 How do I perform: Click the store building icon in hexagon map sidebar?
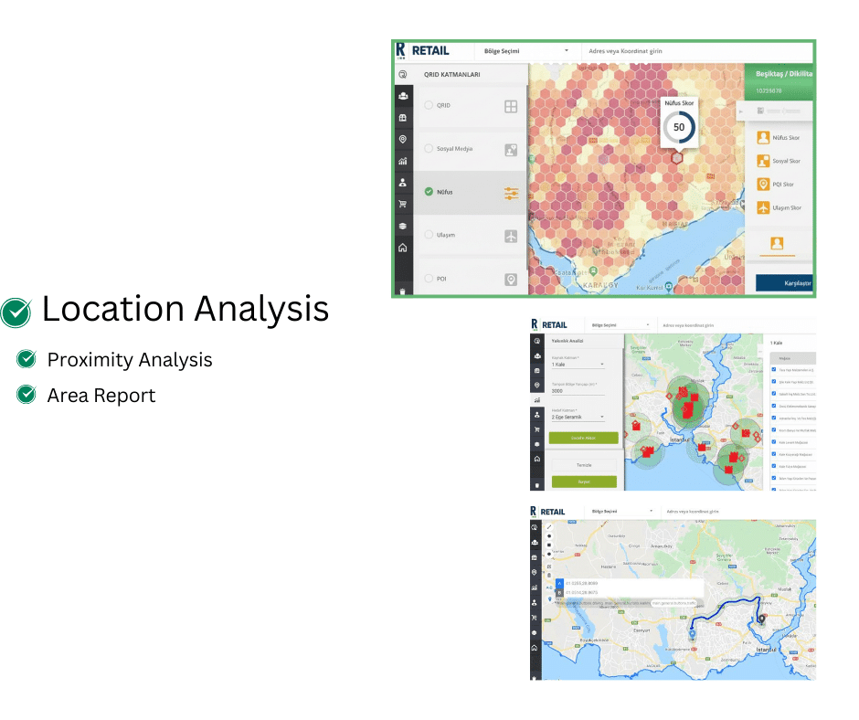(403, 118)
